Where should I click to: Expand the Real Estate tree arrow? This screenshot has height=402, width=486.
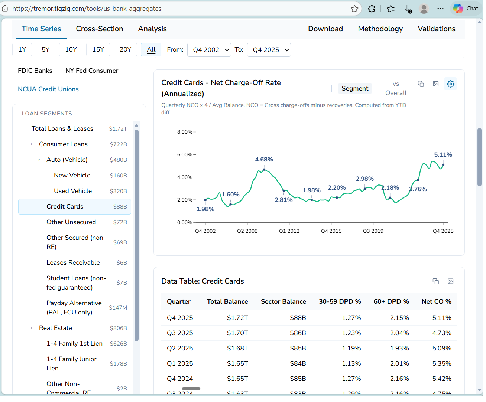32,328
